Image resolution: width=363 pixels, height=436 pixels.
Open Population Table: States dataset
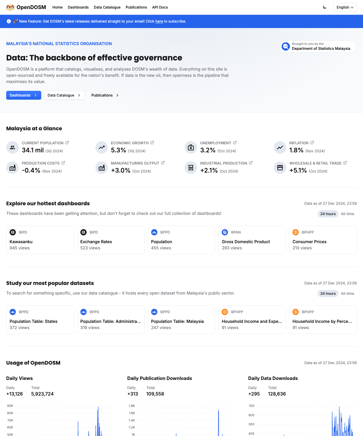point(40,320)
